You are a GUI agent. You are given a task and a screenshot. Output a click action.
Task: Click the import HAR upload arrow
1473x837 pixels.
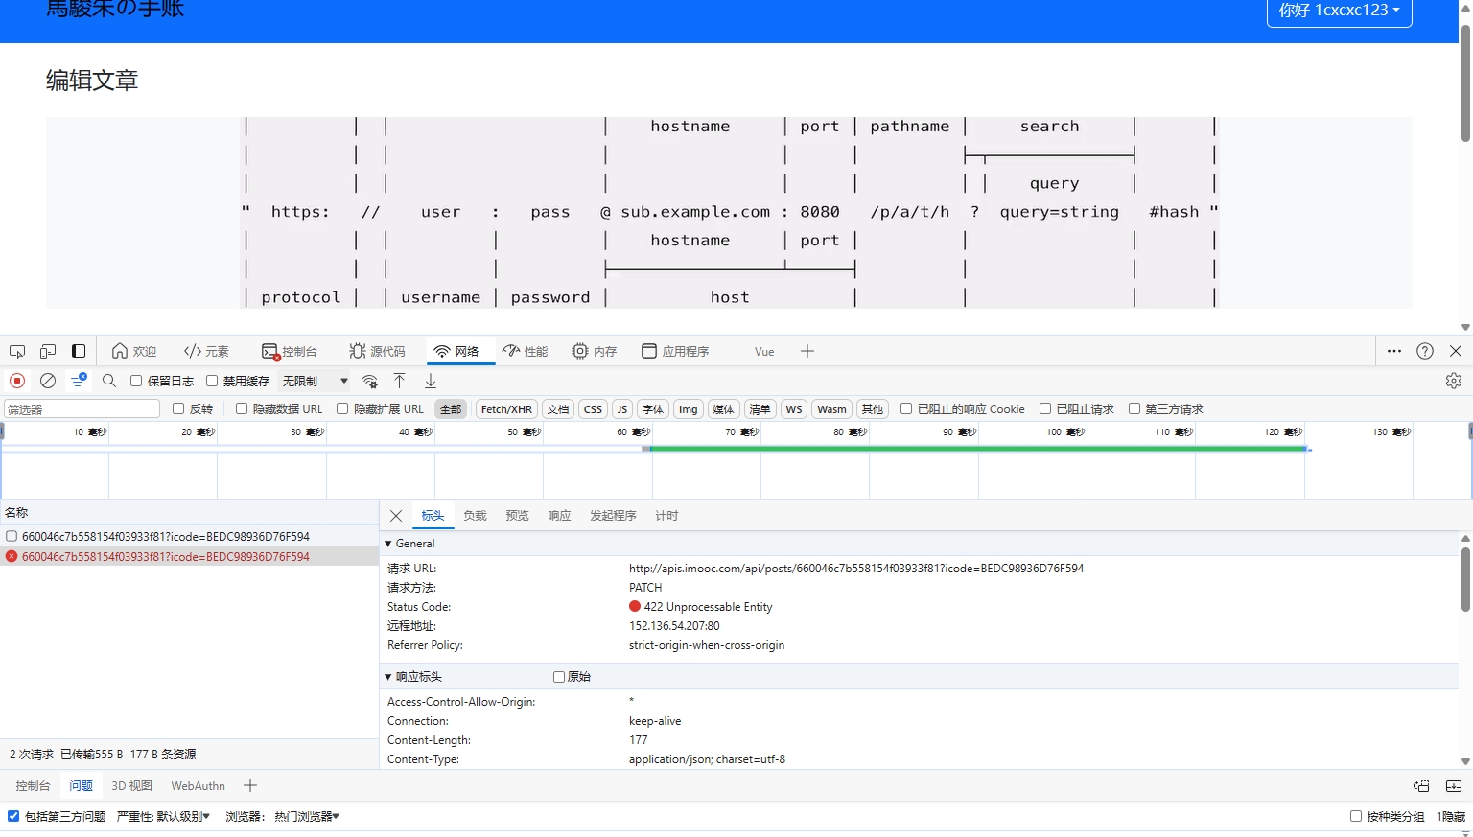tap(400, 381)
